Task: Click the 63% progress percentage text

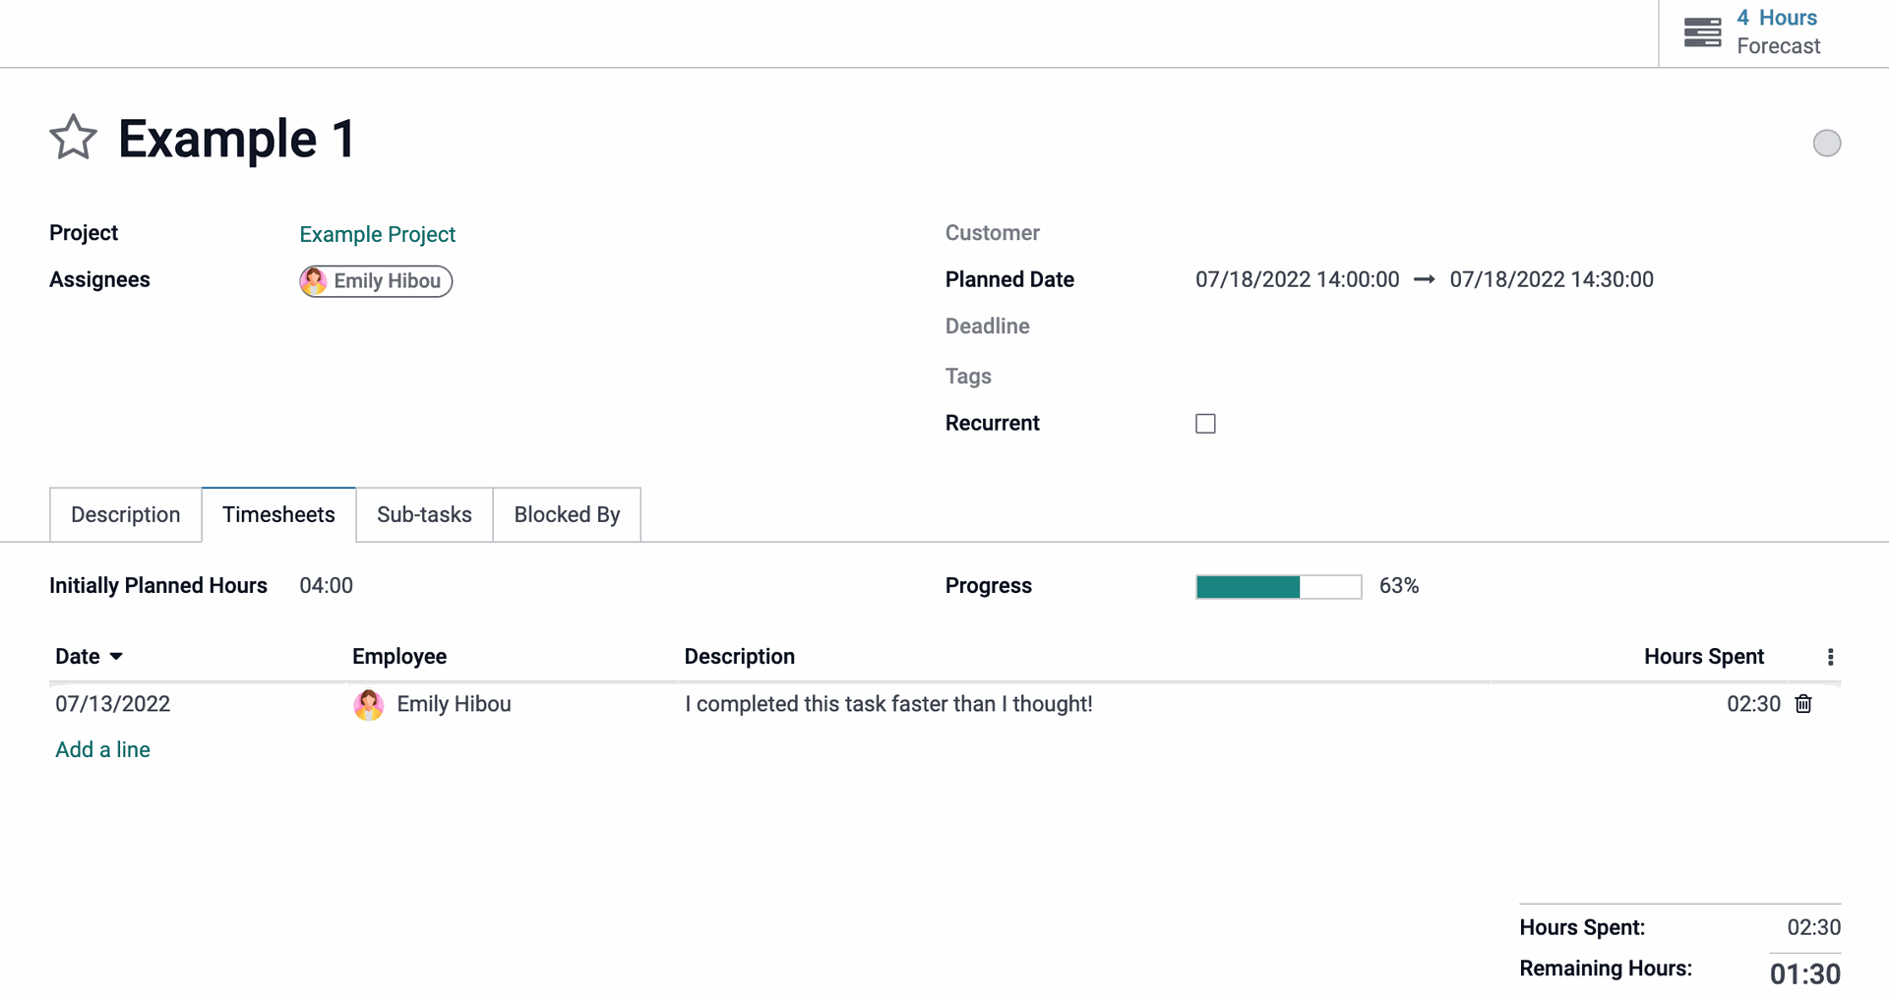Action: [x=1399, y=586]
